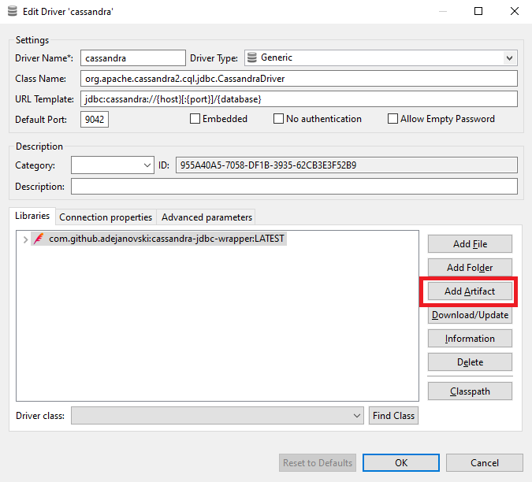Image resolution: width=532 pixels, height=482 pixels.
Task: Click the Add Artifact button
Action: (470, 291)
